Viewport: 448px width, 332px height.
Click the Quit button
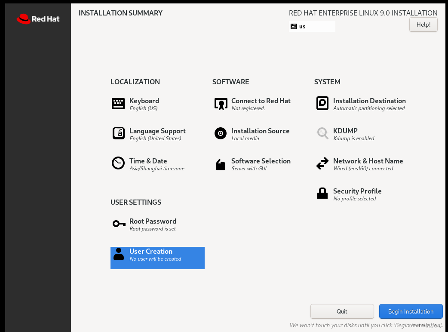tap(342, 311)
